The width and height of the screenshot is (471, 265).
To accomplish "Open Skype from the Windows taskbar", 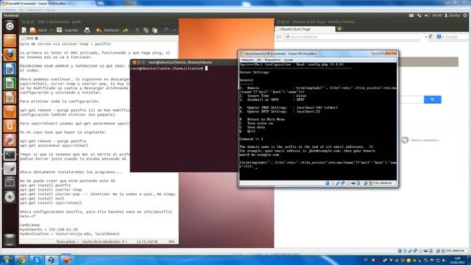I will pyautogui.click(x=37, y=260).
